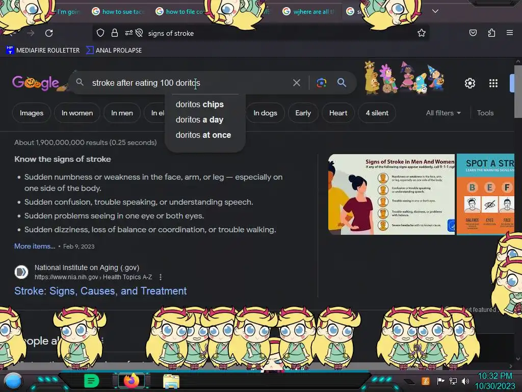The image size is (522, 392).
Task: Select the 'In women' filter chip
Action: pyautogui.click(x=77, y=113)
